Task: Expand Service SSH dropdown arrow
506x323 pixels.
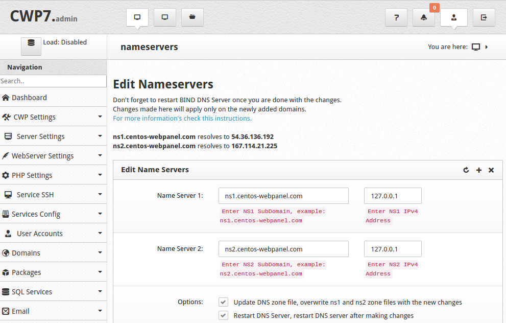Action: tap(100, 194)
